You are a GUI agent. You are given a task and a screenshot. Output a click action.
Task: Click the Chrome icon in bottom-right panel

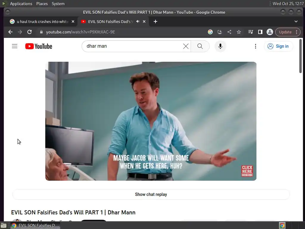tap(282, 225)
